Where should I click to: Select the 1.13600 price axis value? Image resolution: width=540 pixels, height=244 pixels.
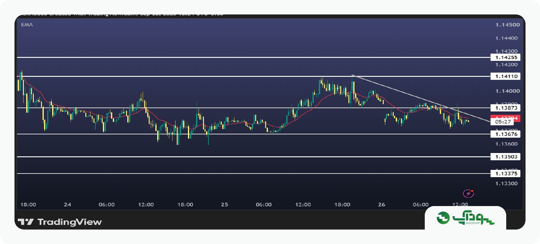point(506,144)
